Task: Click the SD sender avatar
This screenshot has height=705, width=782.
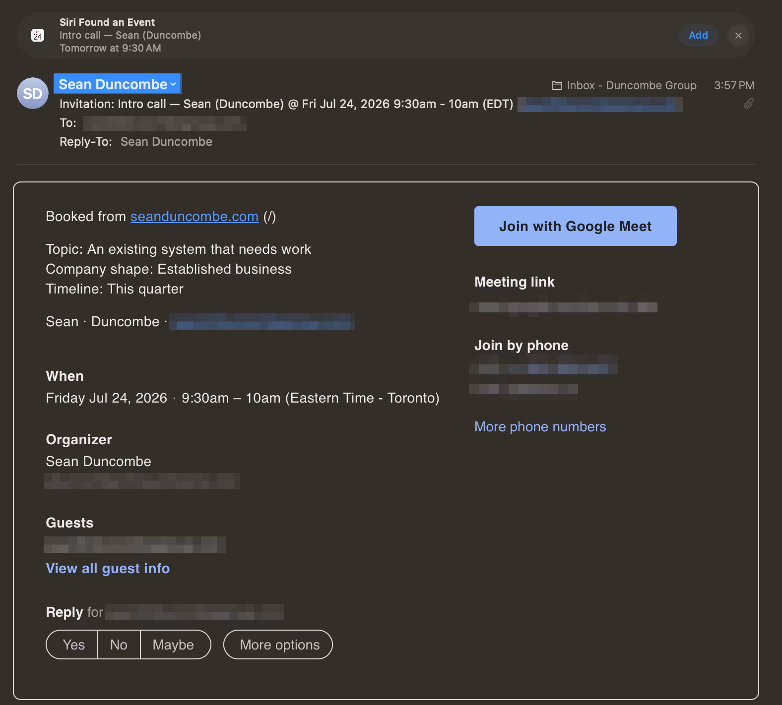Action: click(33, 93)
